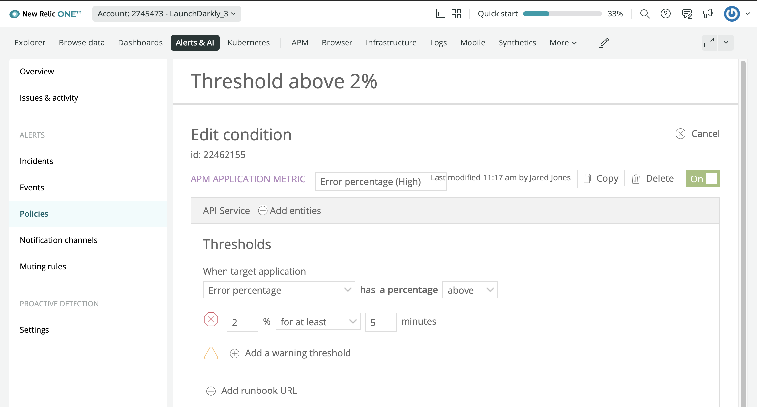The height and width of the screenshot is (407, 757).
Task: Click the chart view icon in the header
Action: coord(440,14)
